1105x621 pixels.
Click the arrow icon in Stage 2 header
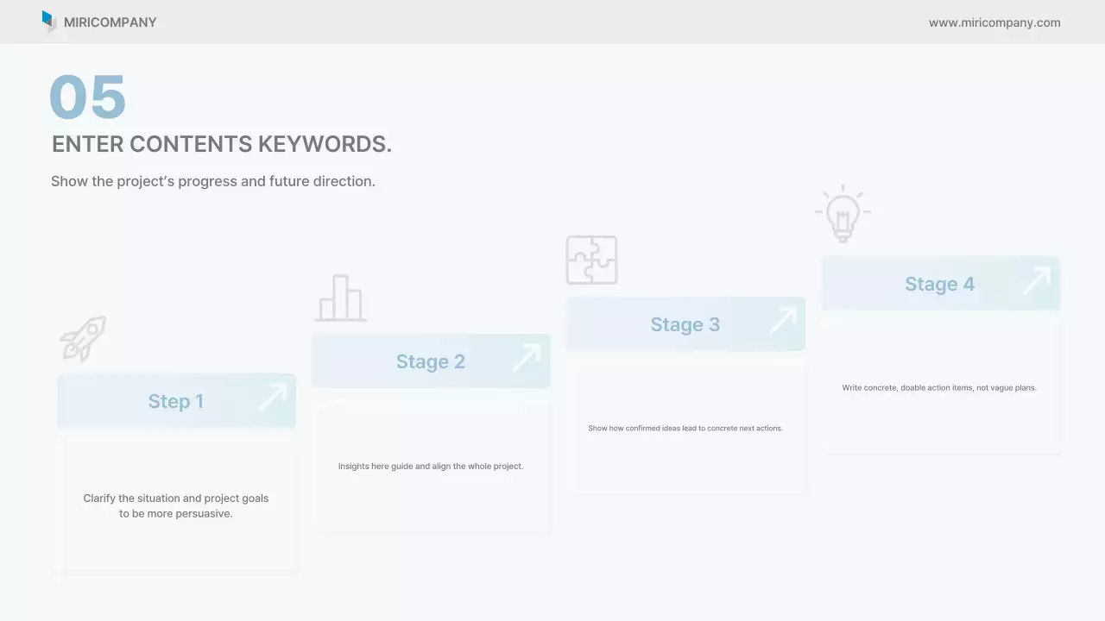[x=527, y=358]
